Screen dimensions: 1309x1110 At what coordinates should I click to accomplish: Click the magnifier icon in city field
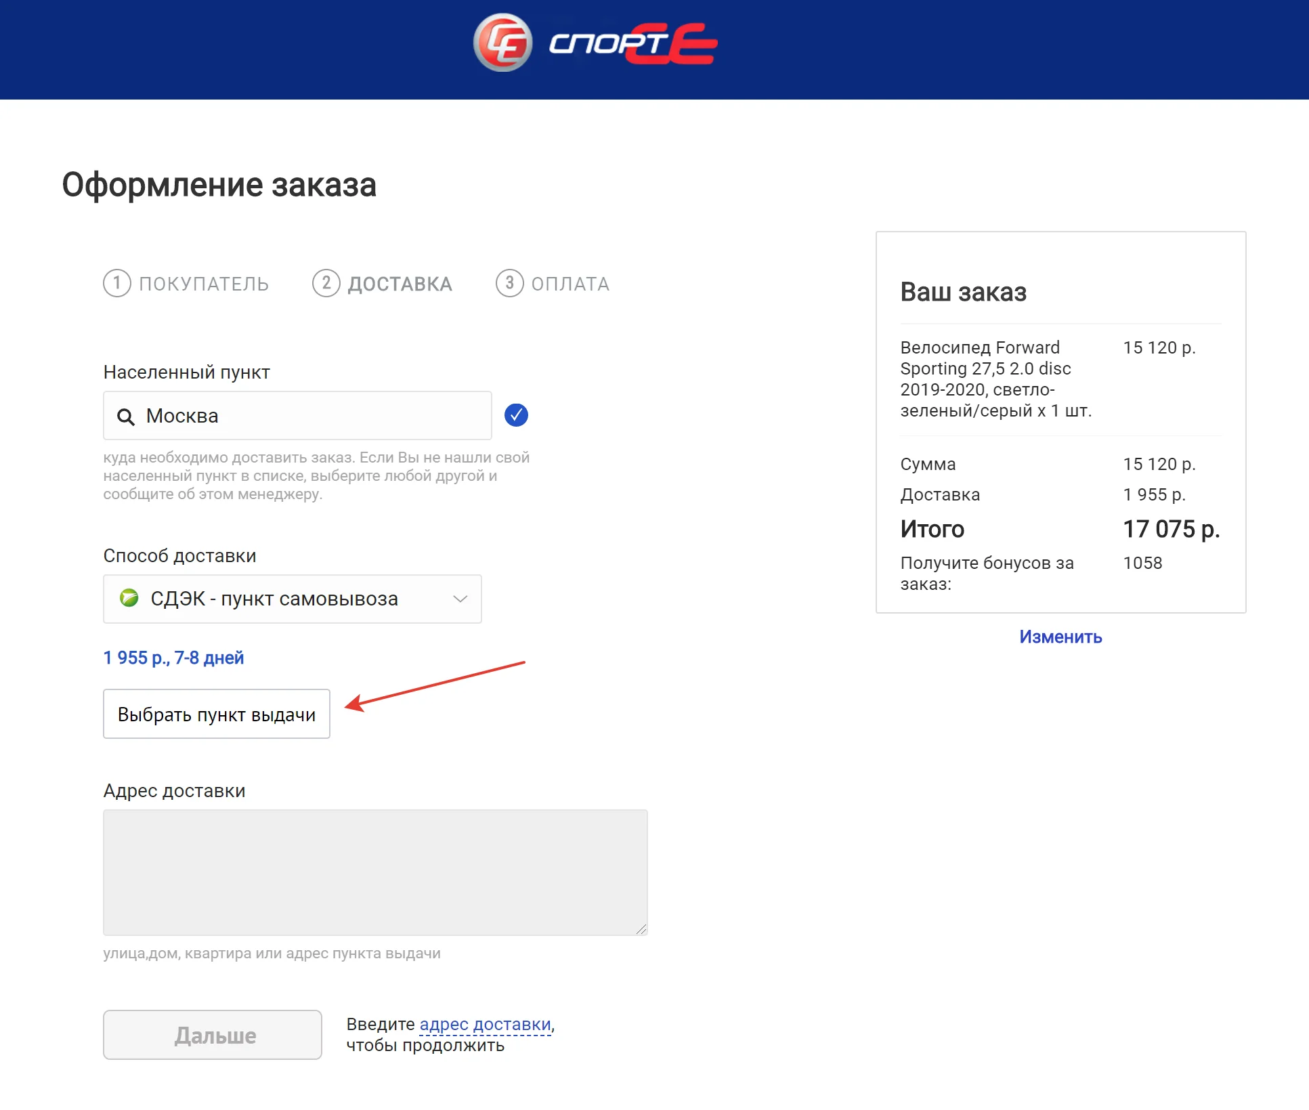[125, 416]
